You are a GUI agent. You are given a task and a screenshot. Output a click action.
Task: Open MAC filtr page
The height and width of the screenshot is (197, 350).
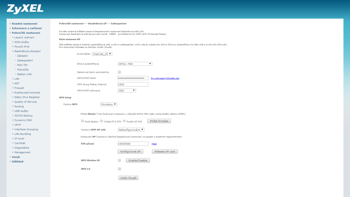22,65
